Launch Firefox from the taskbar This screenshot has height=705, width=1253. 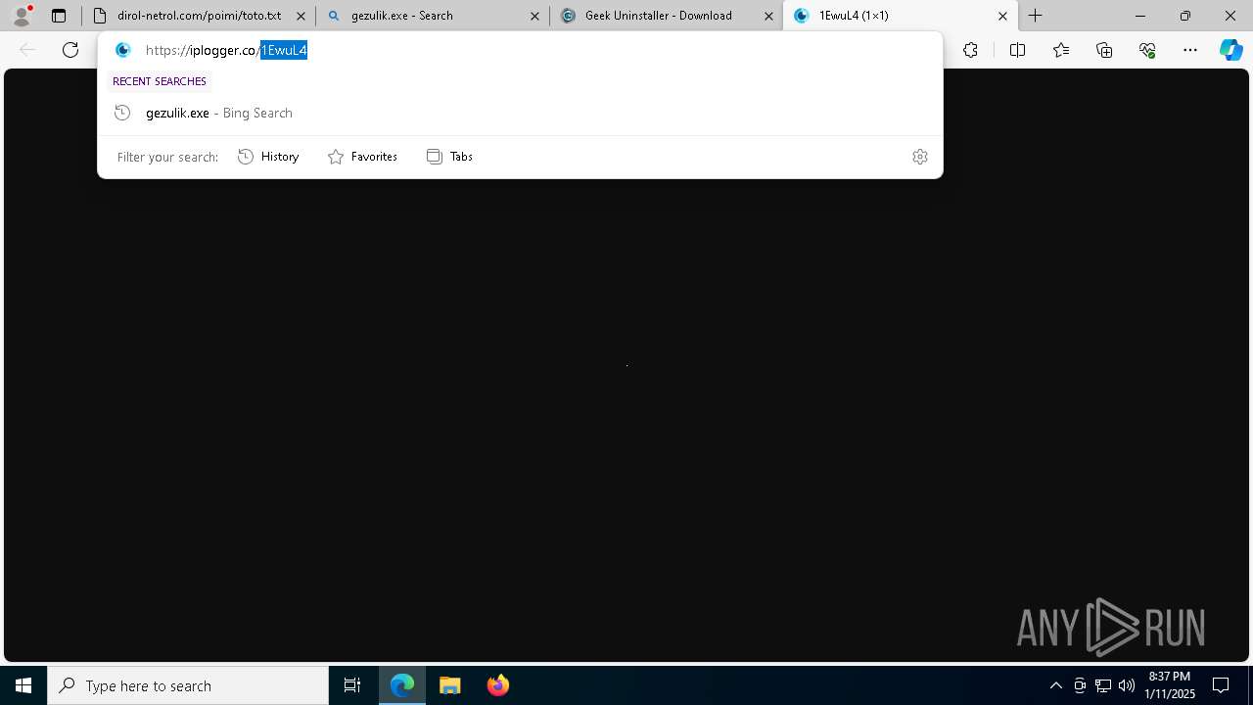[x=498, y=685]
